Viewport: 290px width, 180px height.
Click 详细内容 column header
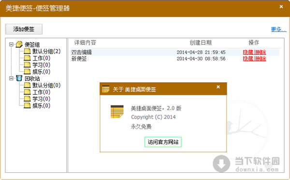point(85,43)
